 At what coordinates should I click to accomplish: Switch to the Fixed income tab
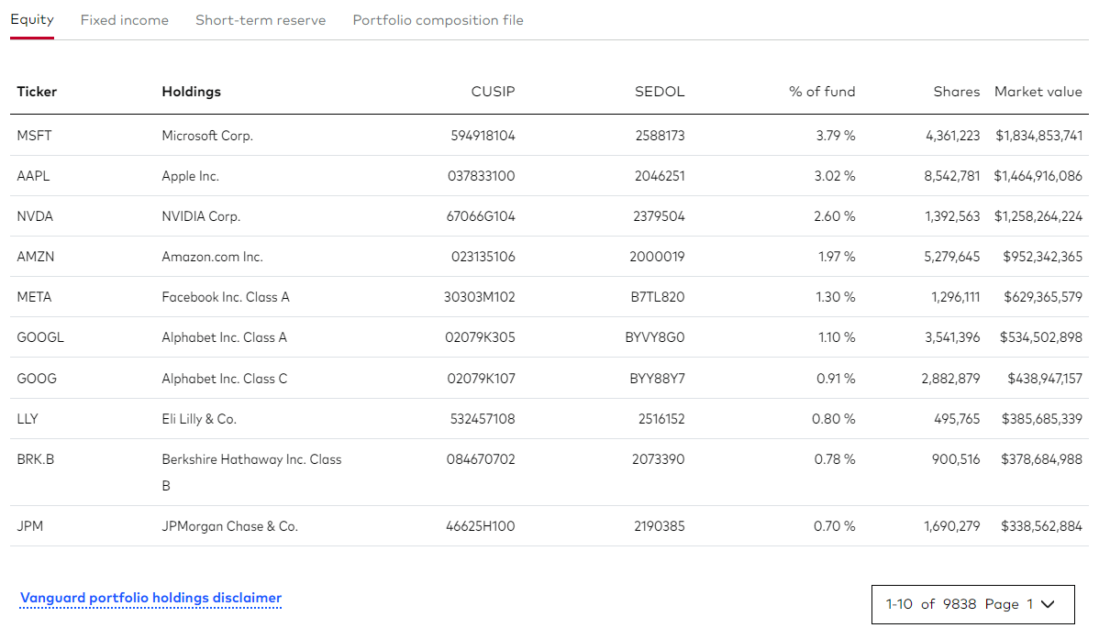[x=125, y=20]
